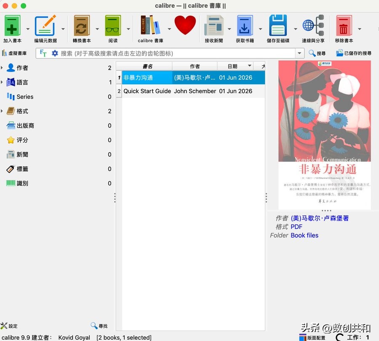Click the Convert books icon
The height and width of the screenshot is (341, 379).
tap(82, 26)
